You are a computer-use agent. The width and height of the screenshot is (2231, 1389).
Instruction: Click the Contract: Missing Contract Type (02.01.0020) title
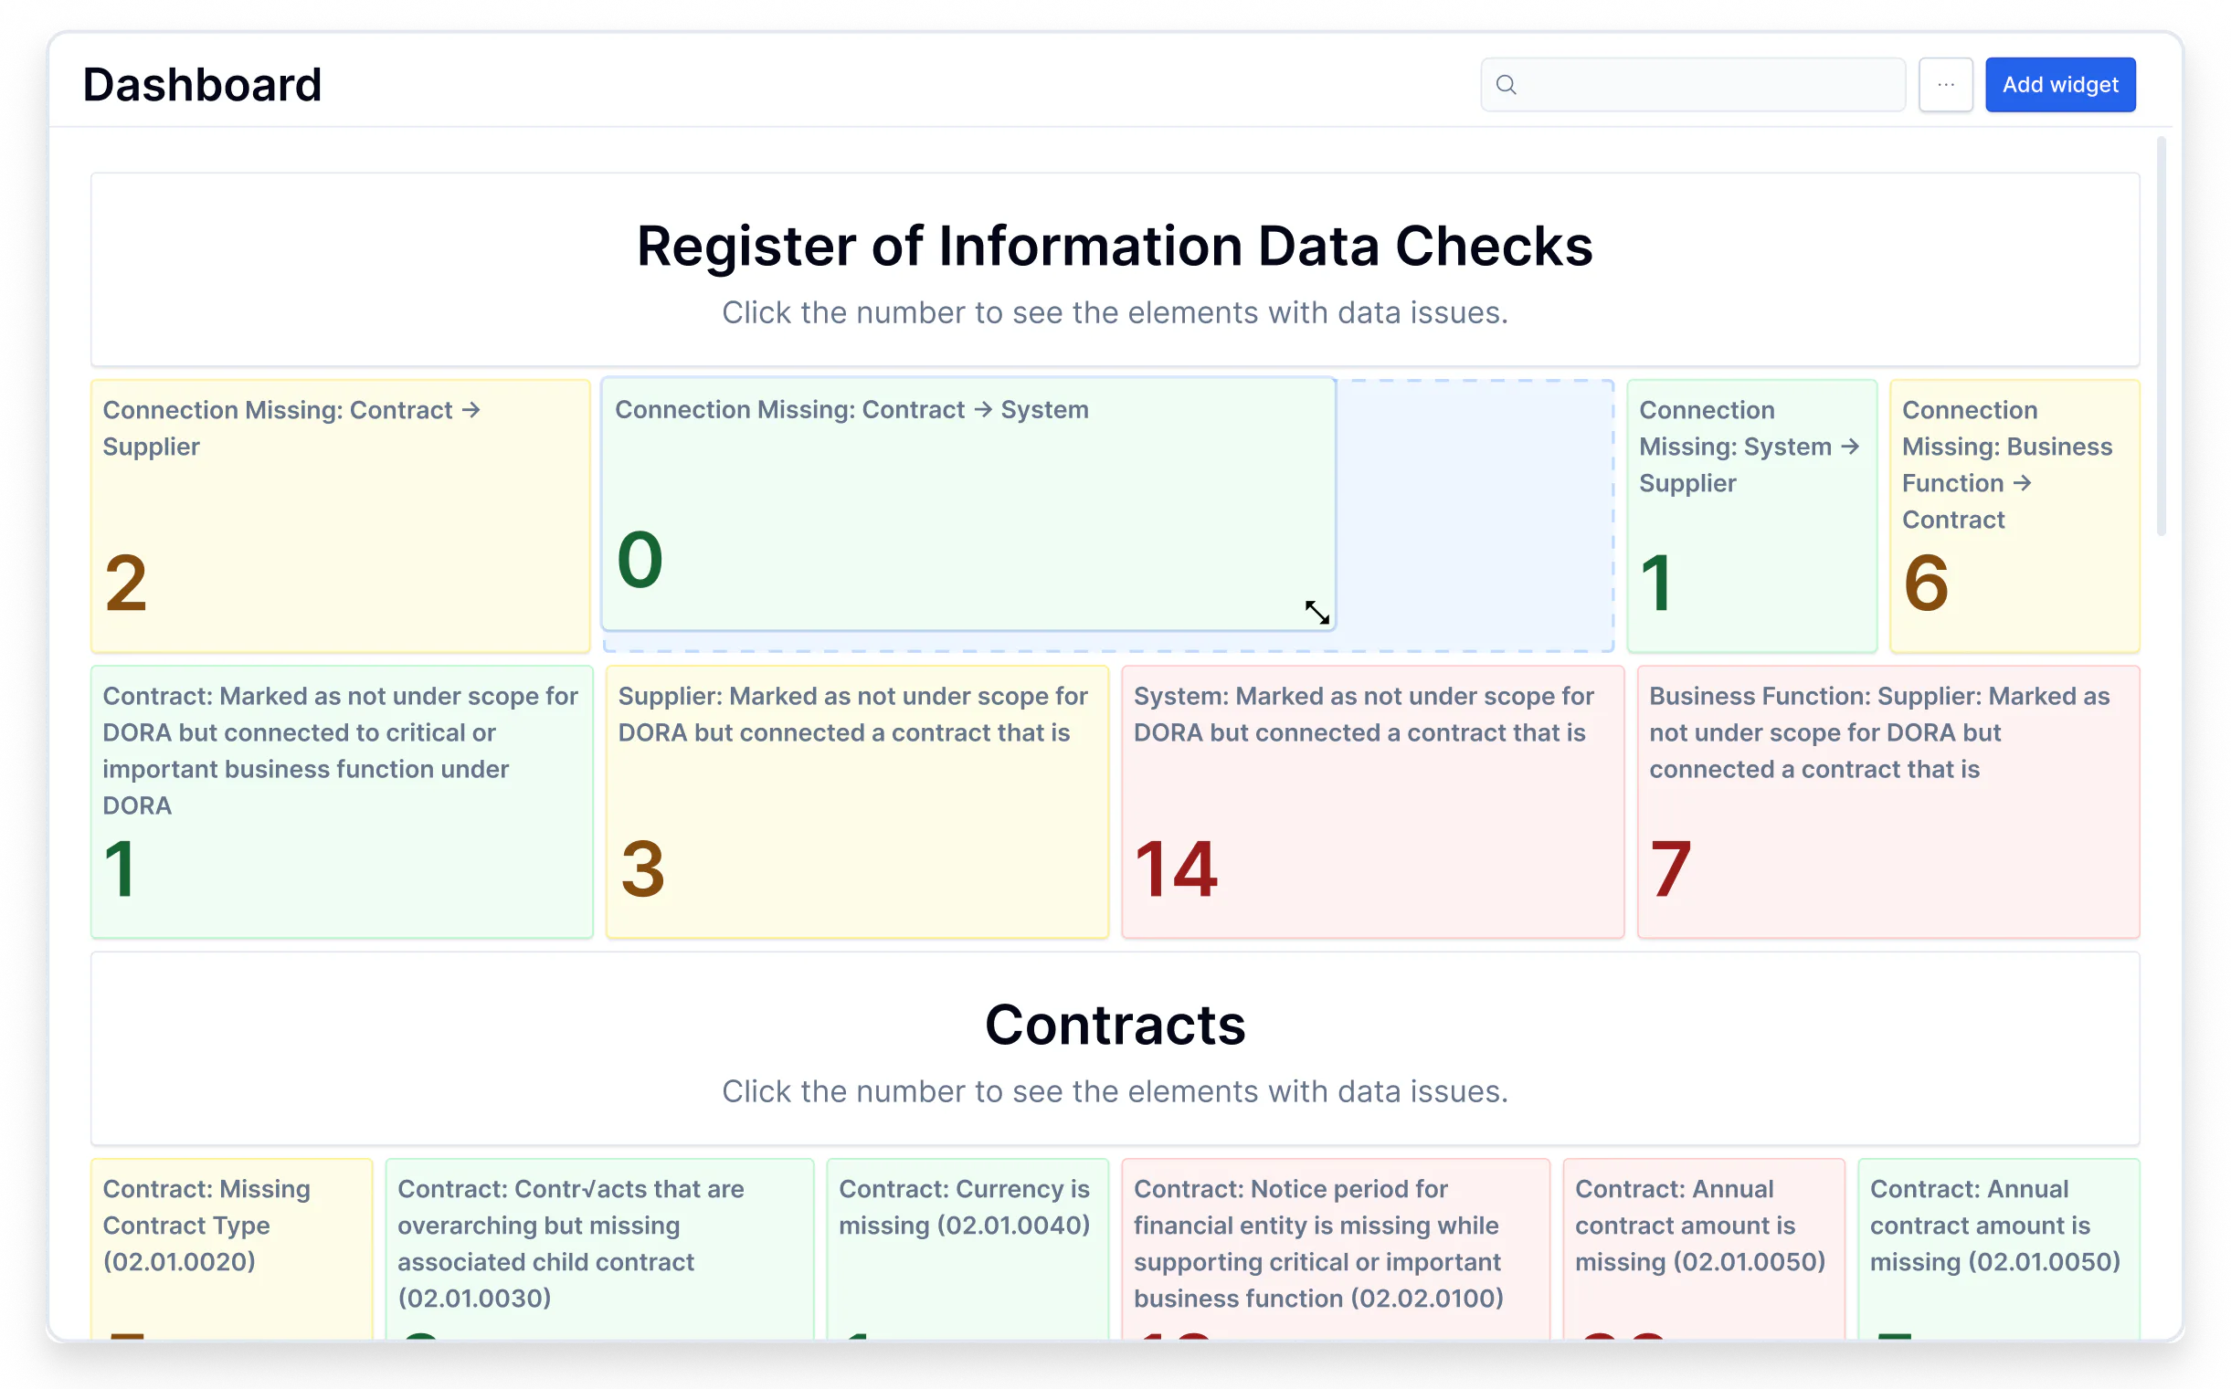coord(206,1226)
